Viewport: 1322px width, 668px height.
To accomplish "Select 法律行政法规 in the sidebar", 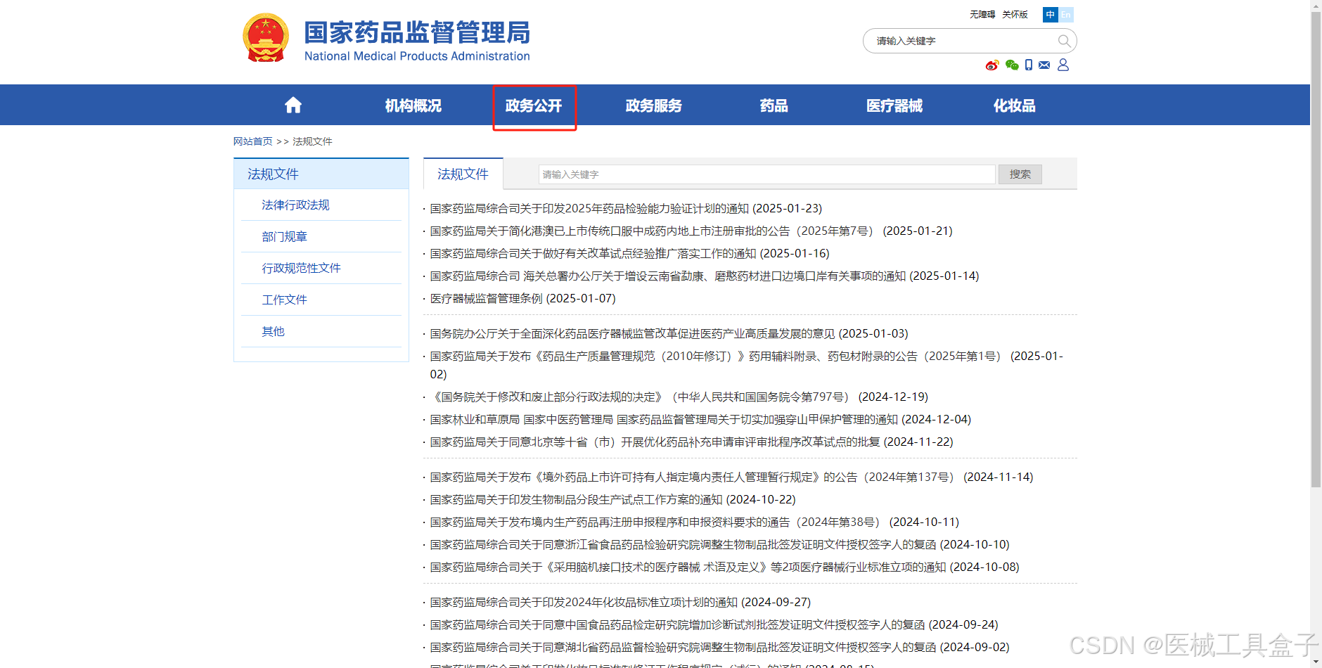I will 295,205.
